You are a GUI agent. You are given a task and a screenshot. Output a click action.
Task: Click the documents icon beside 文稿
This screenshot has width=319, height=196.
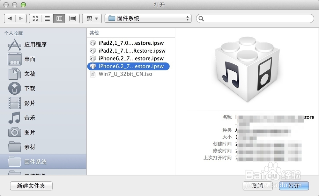click(x=14, y=74)
